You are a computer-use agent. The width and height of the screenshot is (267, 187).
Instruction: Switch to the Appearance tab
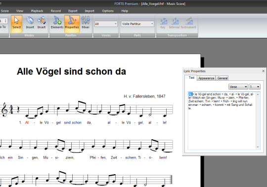pyautogui.click(x=206, y=78)
